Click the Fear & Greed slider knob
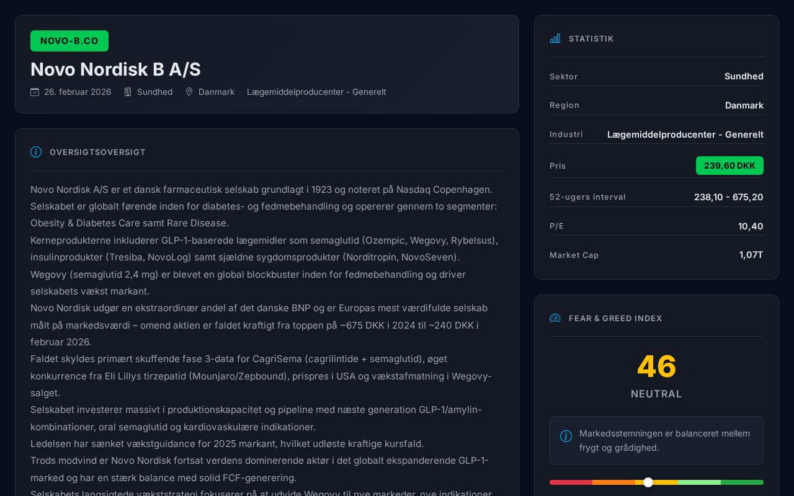 click(x=648, y=482)
